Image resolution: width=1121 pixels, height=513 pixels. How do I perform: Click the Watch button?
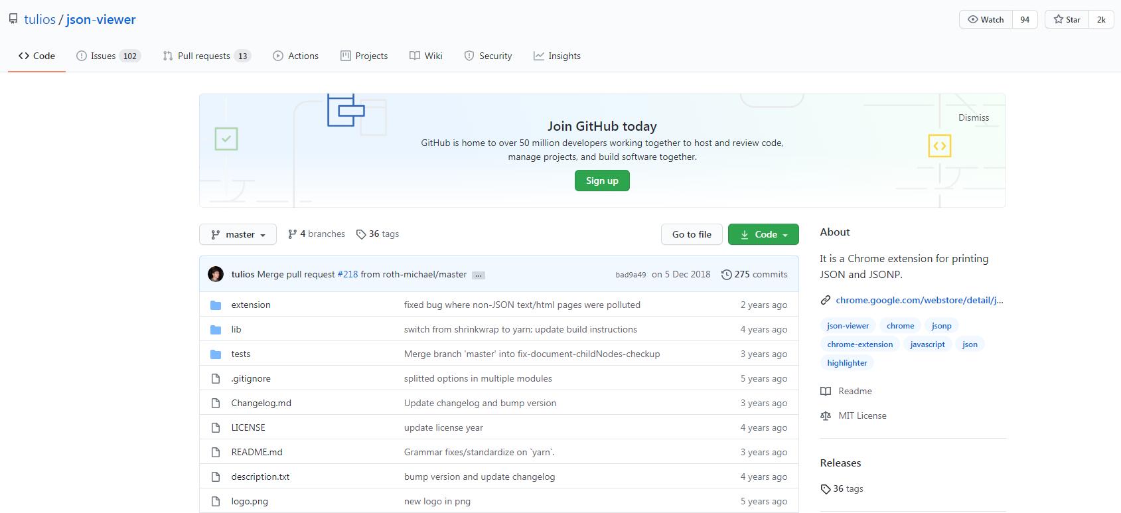(986, 19)
